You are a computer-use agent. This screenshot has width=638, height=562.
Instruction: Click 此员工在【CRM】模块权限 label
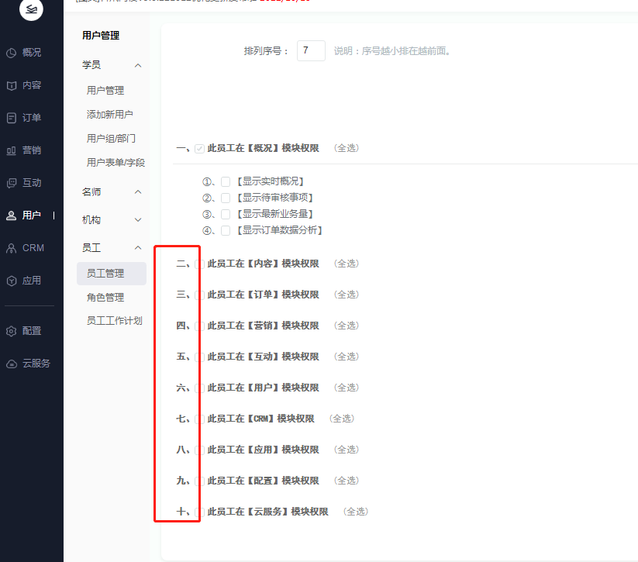260,419
